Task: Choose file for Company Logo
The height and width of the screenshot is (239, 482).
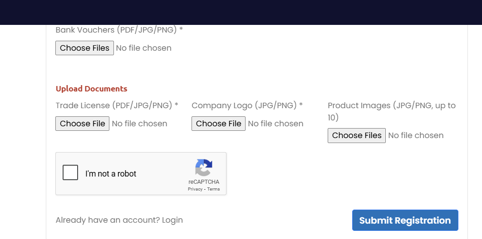Action: pyautogui.click(x=219, y=124)
